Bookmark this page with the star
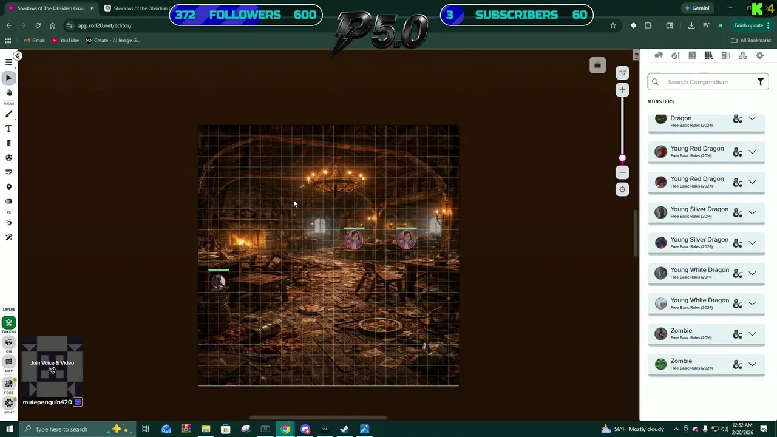 point(613,25)
